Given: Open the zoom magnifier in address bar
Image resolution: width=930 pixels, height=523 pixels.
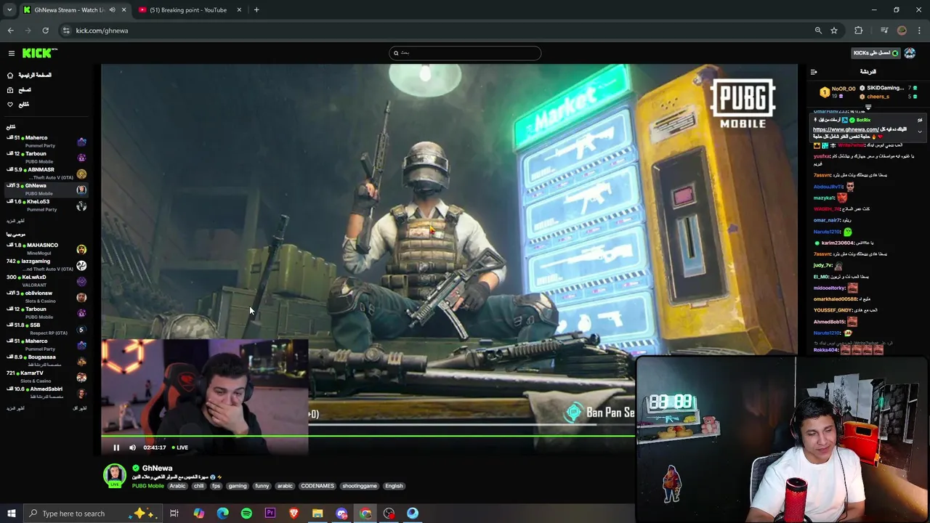Looking at the screenshot, I should pyautogui.click(x=818, y=31).
